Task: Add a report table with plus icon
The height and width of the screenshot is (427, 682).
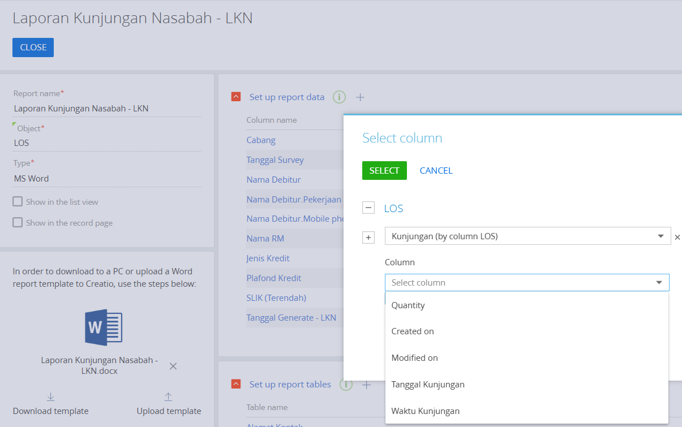Action: point(366,385)
